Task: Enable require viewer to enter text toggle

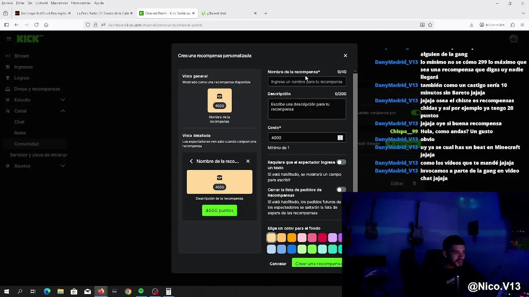Action: [341, 162]
